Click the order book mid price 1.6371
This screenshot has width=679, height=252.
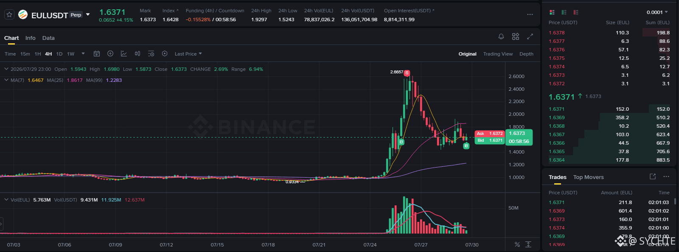point(561,97)
